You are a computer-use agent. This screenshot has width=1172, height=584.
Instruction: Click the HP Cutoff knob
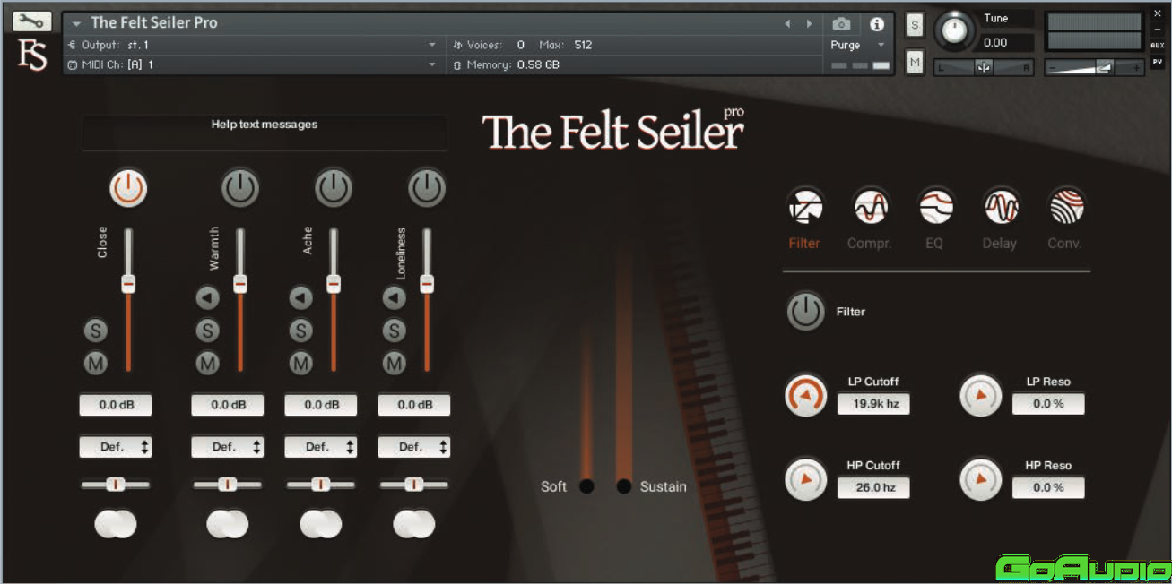pyautogui.click(x=806, y=479)
